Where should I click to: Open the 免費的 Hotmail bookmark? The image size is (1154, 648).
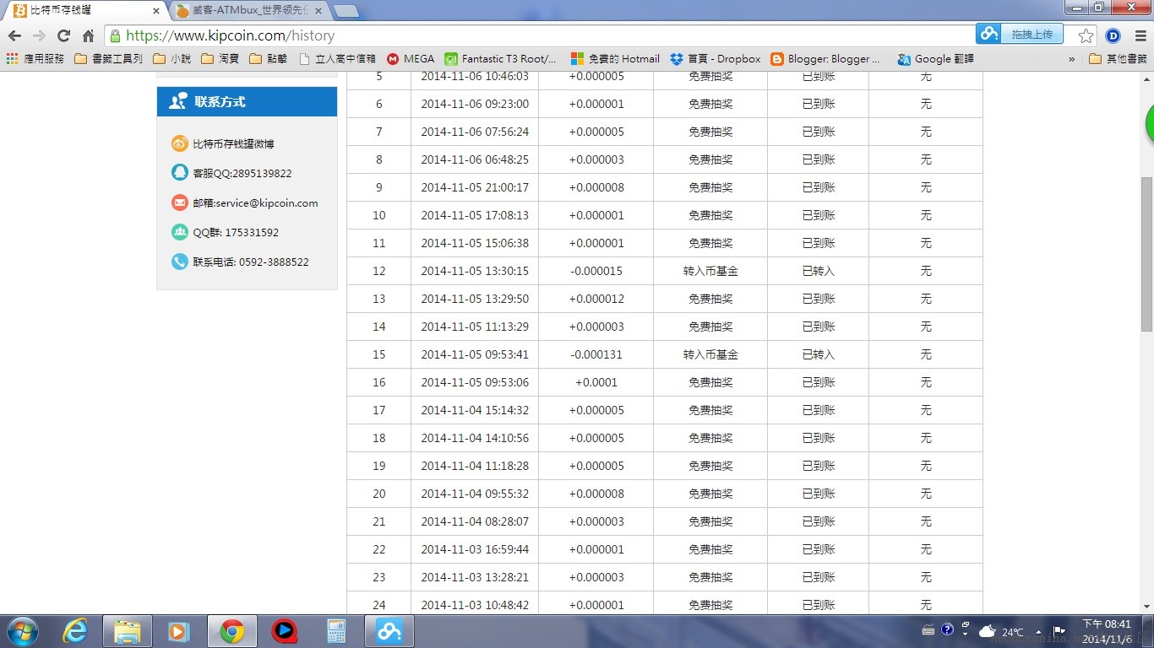pyautogui.click(x=615, y=59)
